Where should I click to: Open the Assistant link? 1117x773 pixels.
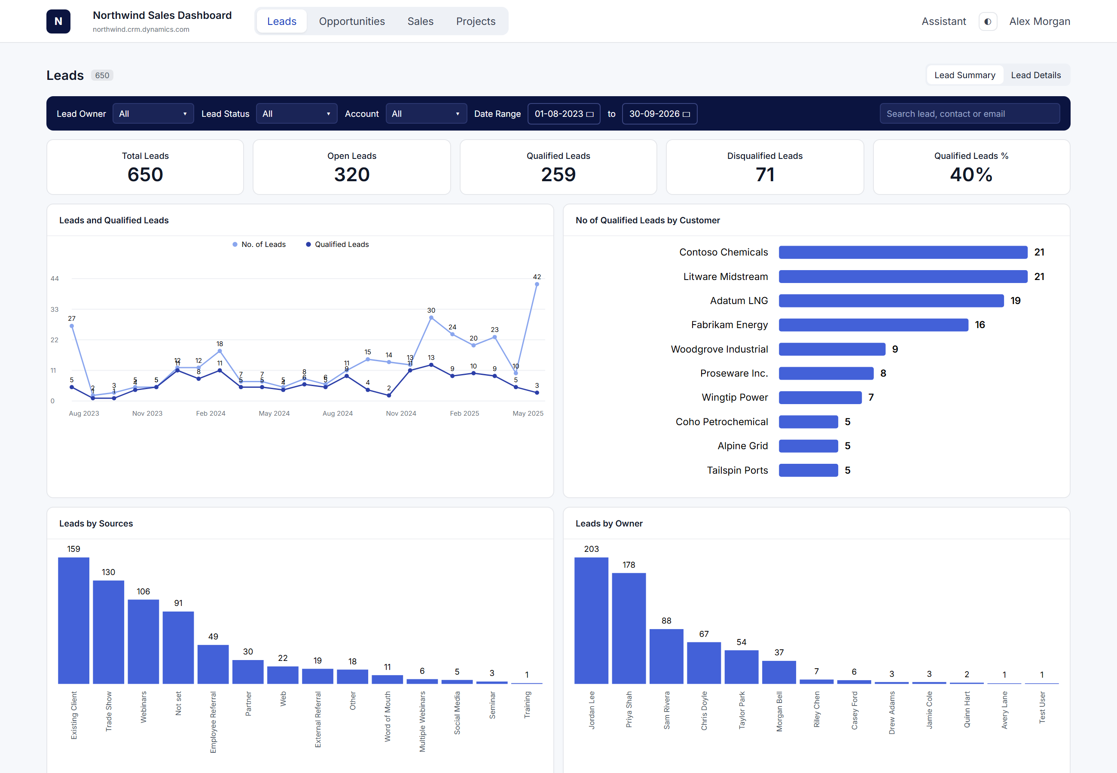coord(943,21)
